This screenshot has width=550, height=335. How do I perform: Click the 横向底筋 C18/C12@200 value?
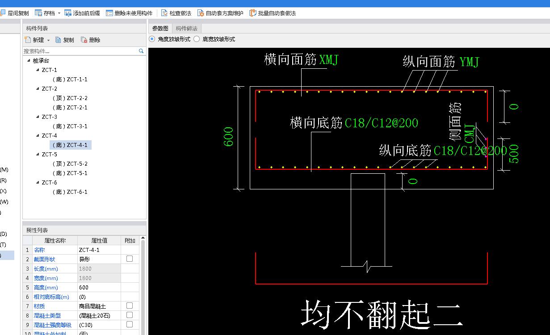tap(382, 123)
